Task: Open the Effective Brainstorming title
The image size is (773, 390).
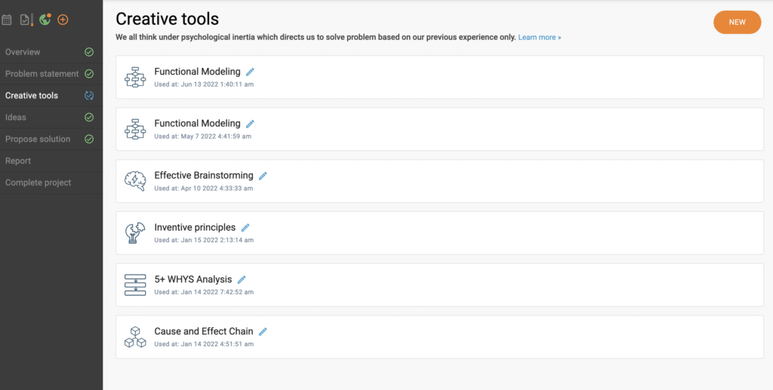Action: click(x=204, y=175)
